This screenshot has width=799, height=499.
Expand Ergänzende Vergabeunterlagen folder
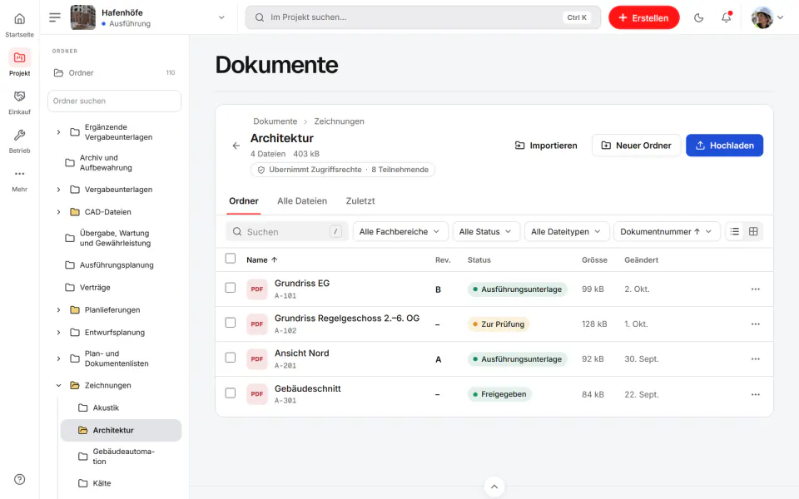click(58, 132)
